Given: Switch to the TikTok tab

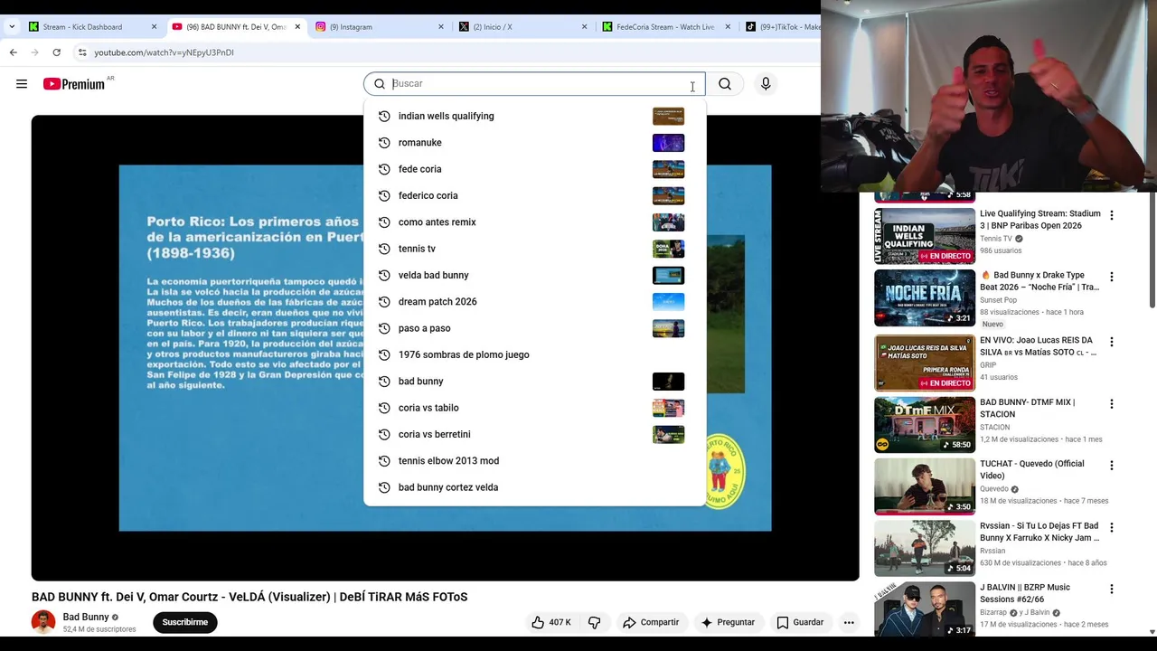Looking at the screenshot, I should [783, 27].
